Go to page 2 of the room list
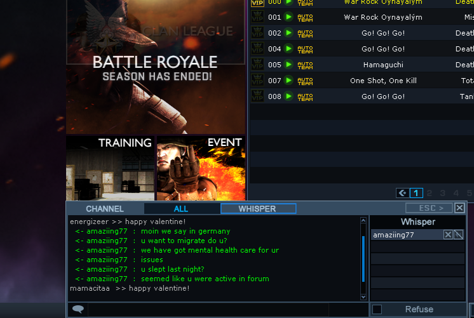Screen dimensions: 474x318 [430, 193]
